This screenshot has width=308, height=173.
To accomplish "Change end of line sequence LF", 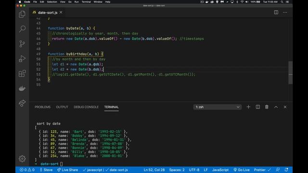I will [x=205, y=170].
